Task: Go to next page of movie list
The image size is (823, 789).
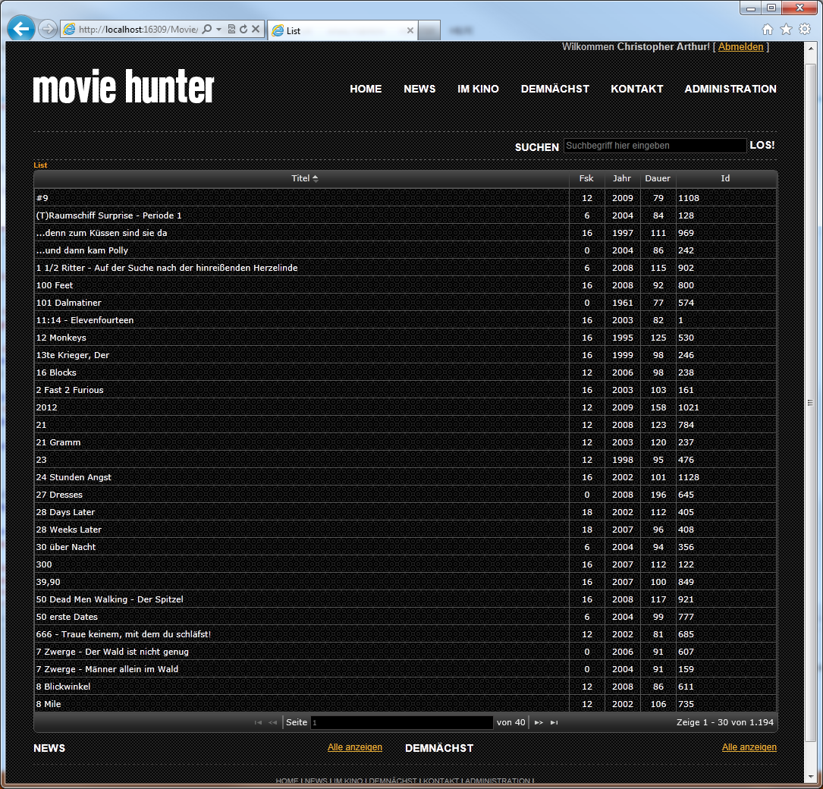Action: pos(539,723)
